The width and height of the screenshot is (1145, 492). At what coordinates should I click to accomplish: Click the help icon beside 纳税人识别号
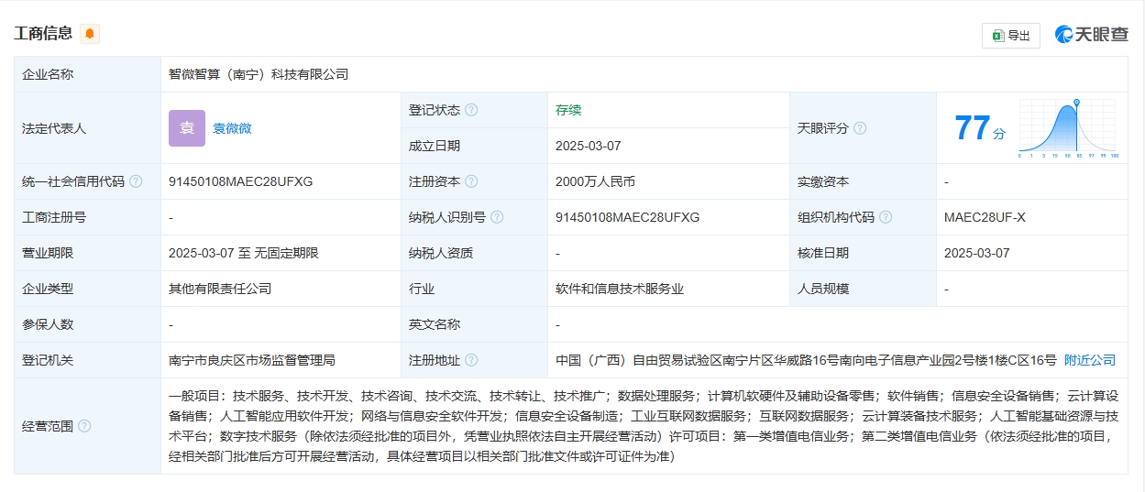pos(497,217)
